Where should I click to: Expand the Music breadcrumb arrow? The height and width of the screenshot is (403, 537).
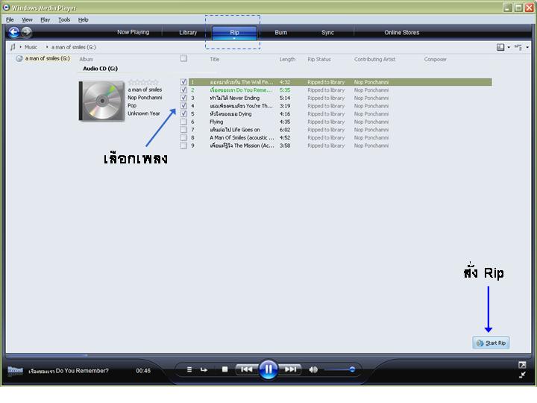click(20, 47)
